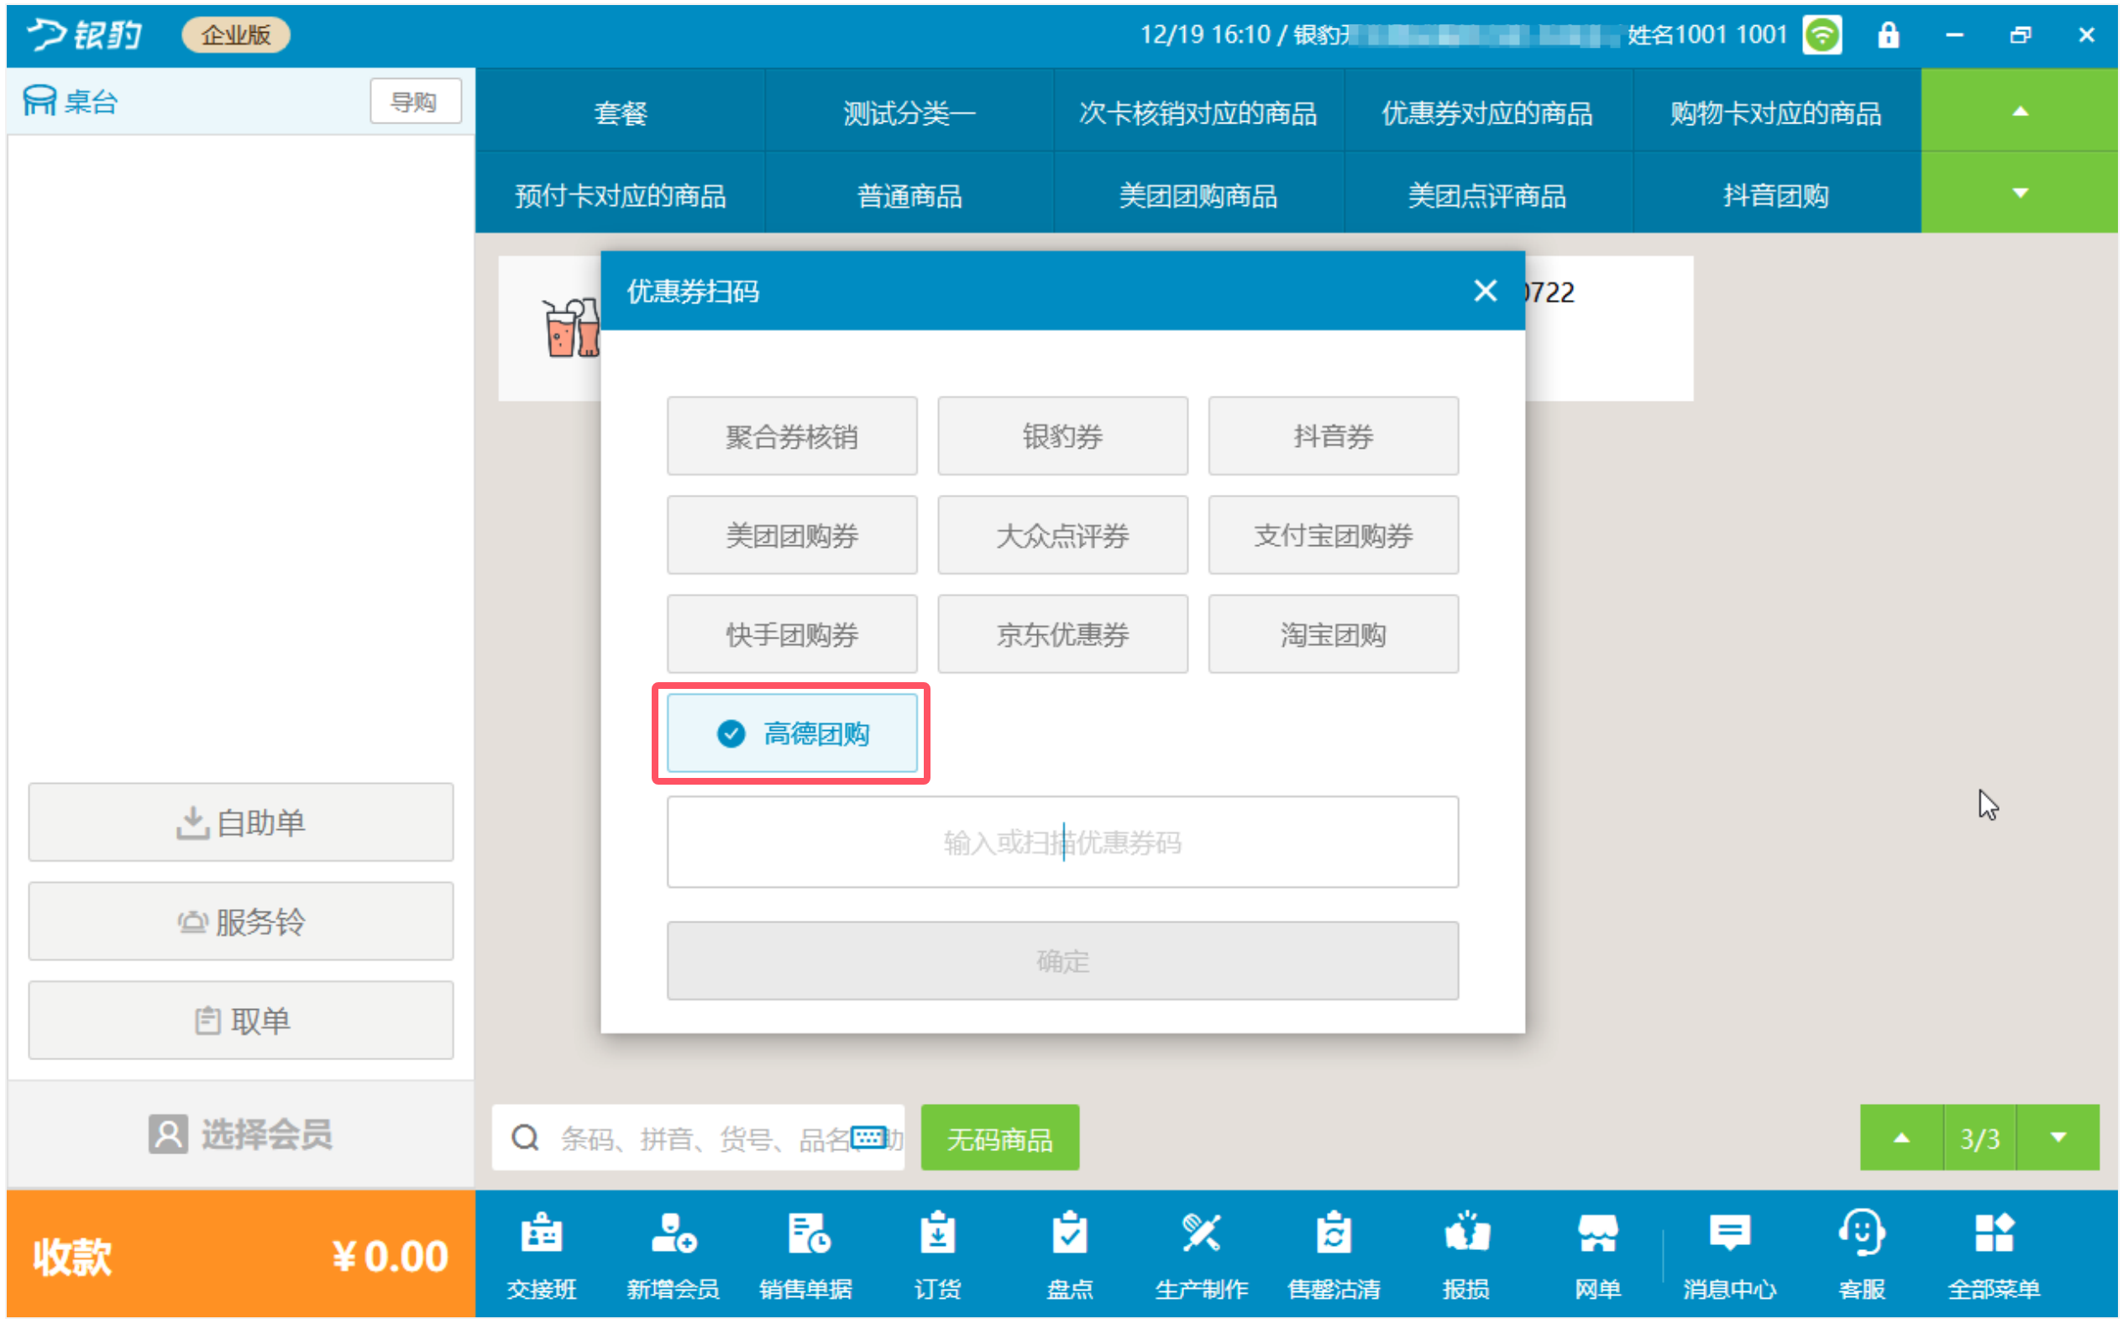This screenshot has width=2123, height=1324.
Task: Click the 输入或扫描优惠券码 input field
Action: click(x=1061, y=842)
